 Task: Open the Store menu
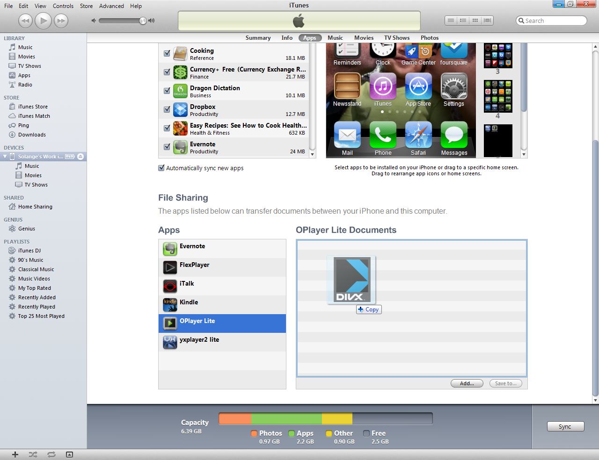click(x=86, y=6)
